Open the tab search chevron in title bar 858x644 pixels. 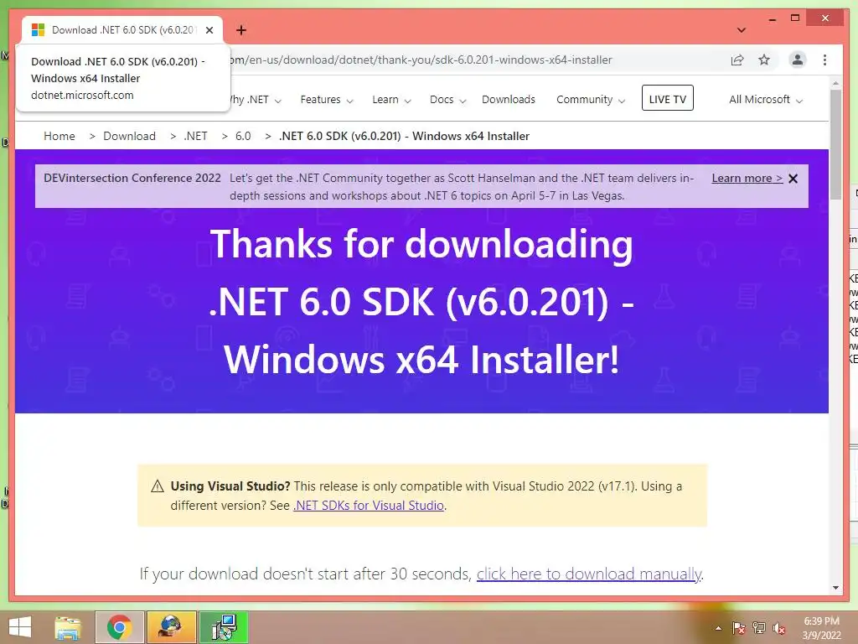[x=741, y=30]
